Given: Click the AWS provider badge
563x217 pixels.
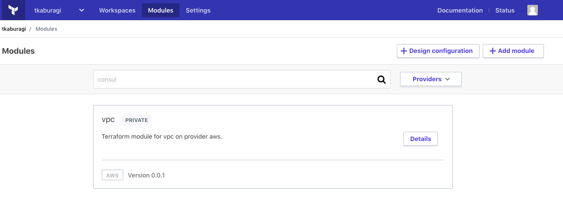Looking at the screenshot, I should pos(112,175).
